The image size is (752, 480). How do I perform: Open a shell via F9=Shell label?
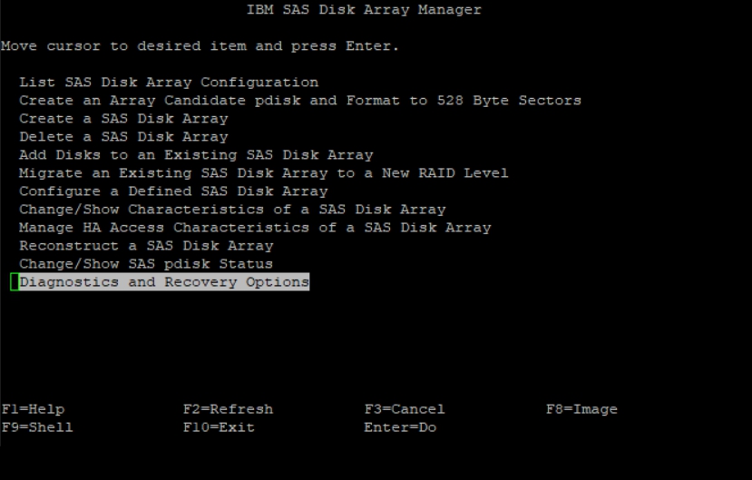(37, 426)
